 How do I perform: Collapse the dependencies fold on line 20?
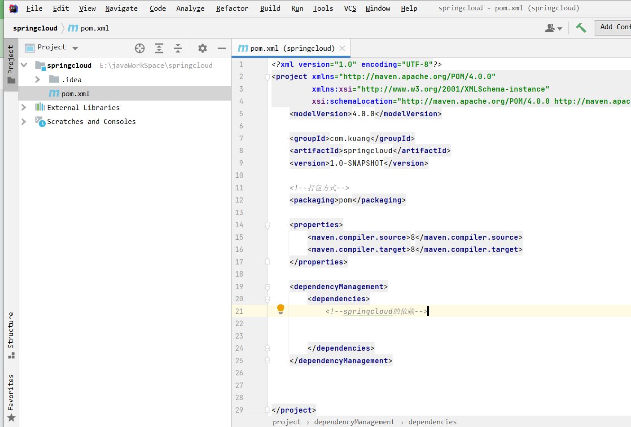tap(267, 299)
